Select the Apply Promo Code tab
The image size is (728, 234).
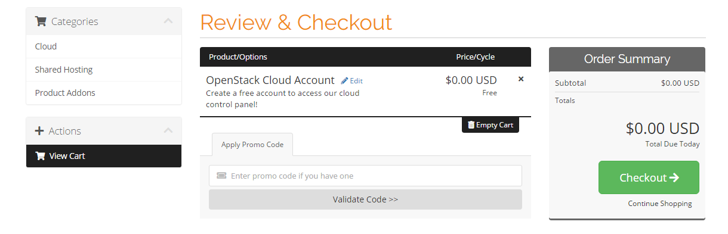click(x=252, y=144)
